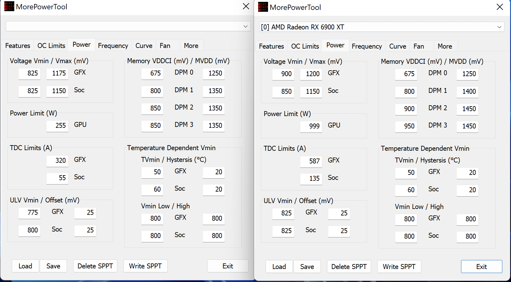This screenshot has height=282, width=511.
Task: Click Vmin Low GFX field in right window
Action: click(406, 219)
